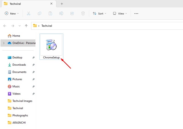Click the Paste clipboard icon

tap(50, 13)
